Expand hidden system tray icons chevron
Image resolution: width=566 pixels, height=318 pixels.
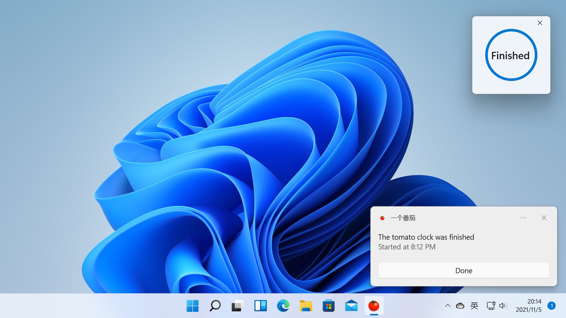pyautogui.click(x=447, y=306)
